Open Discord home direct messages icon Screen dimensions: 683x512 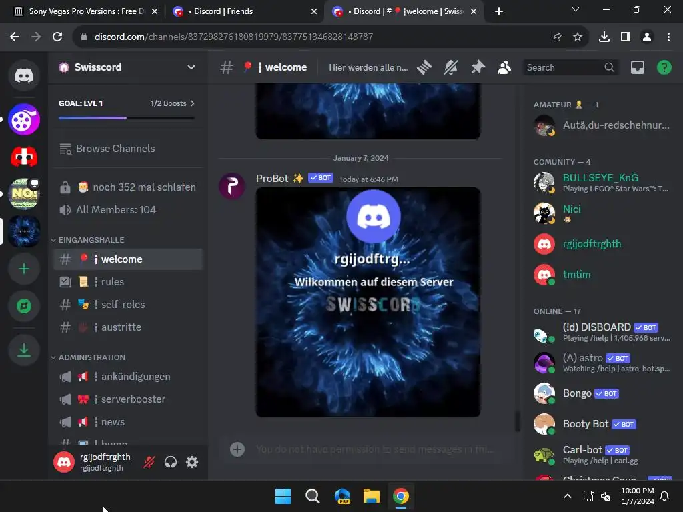24,75
